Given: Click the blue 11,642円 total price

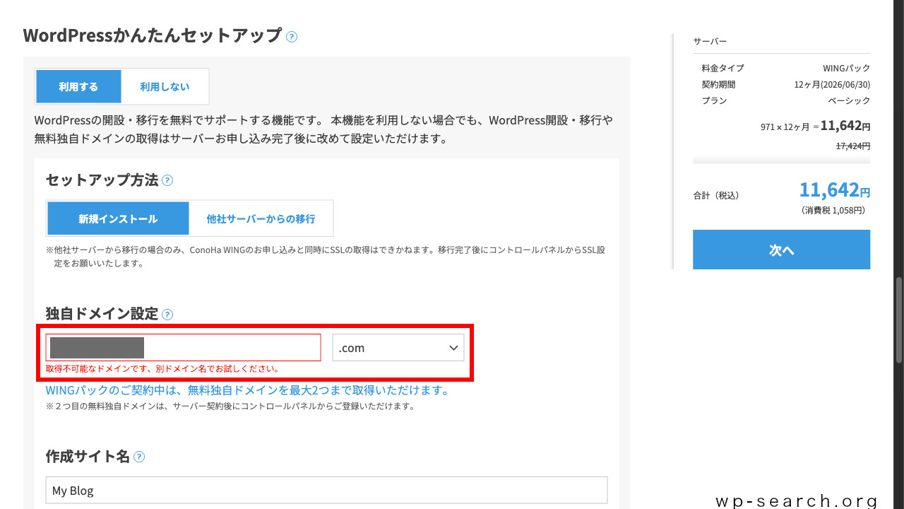Looking at the screenshot, I should (x=835, y=189).
